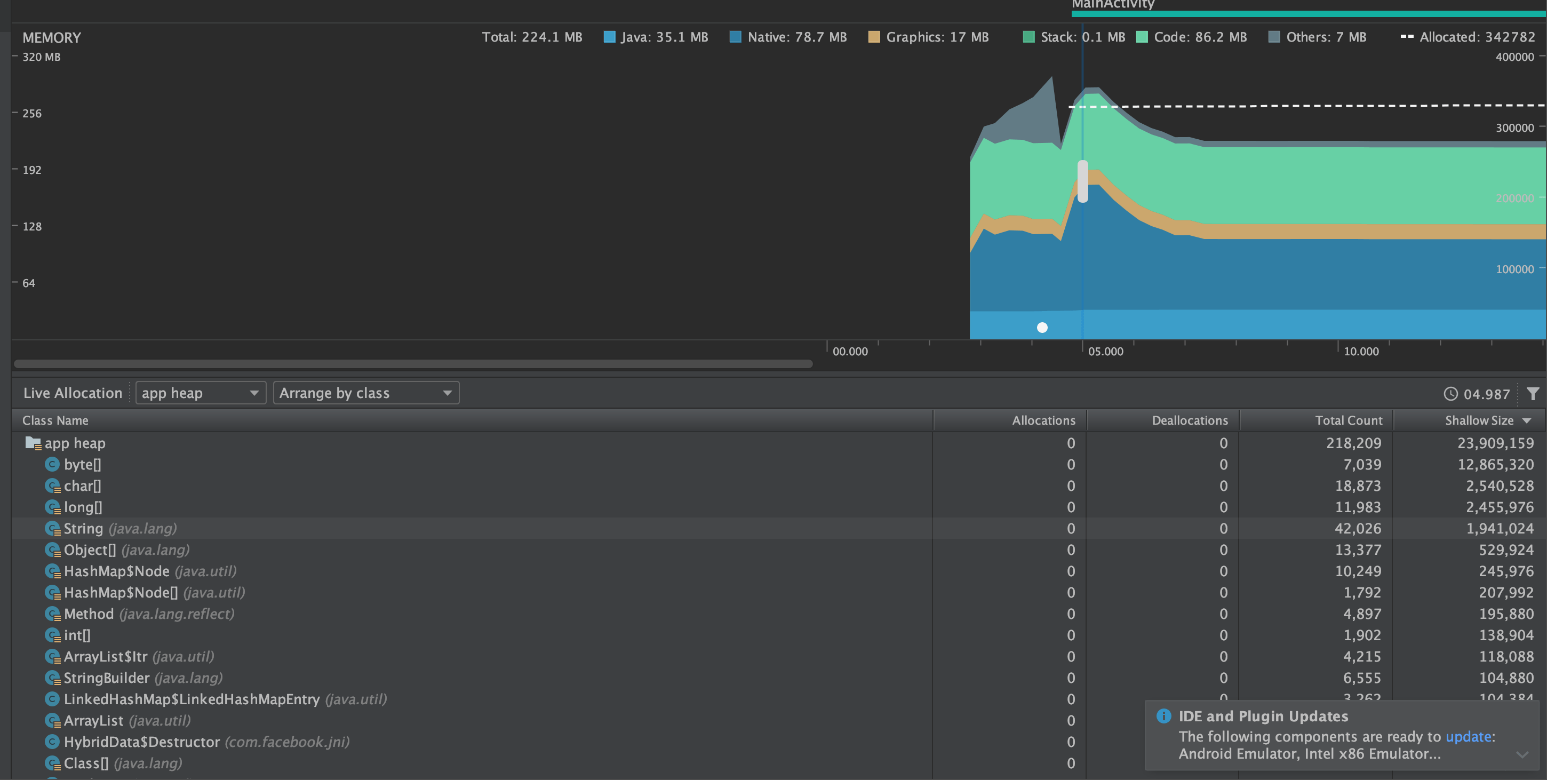Click the info icon in update notification
Viewport: 1547px width, 780px height.
pos(1163,716)
